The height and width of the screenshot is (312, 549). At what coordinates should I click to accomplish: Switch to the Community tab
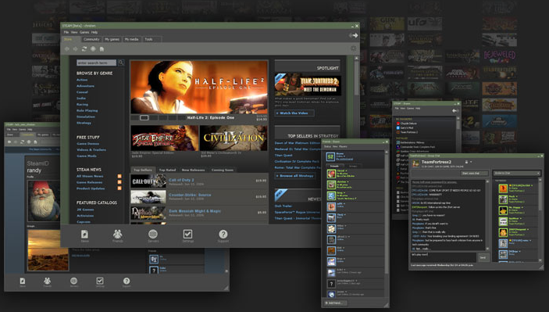click(91, 39)
